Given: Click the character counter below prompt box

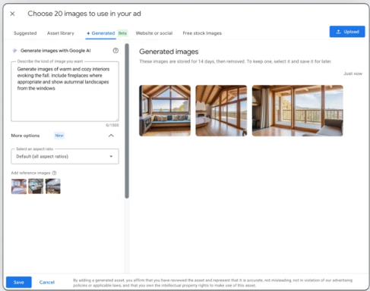Looking at the screenshot, I should [112, 125].
